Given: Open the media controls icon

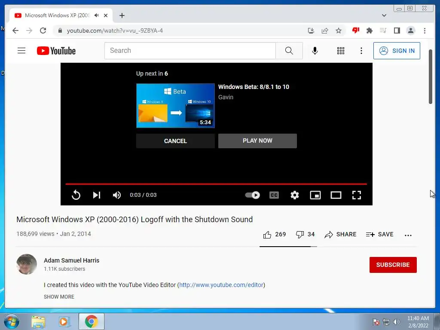Looking at the screenshot, I should 383,31.
